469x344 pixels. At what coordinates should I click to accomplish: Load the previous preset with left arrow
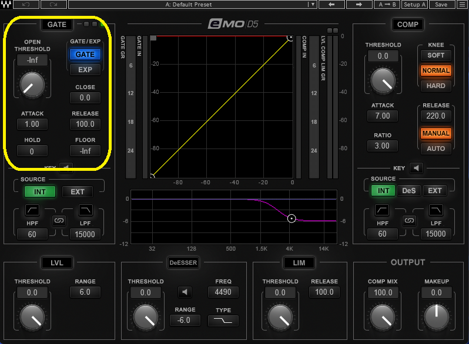click(x=331, y=5)
